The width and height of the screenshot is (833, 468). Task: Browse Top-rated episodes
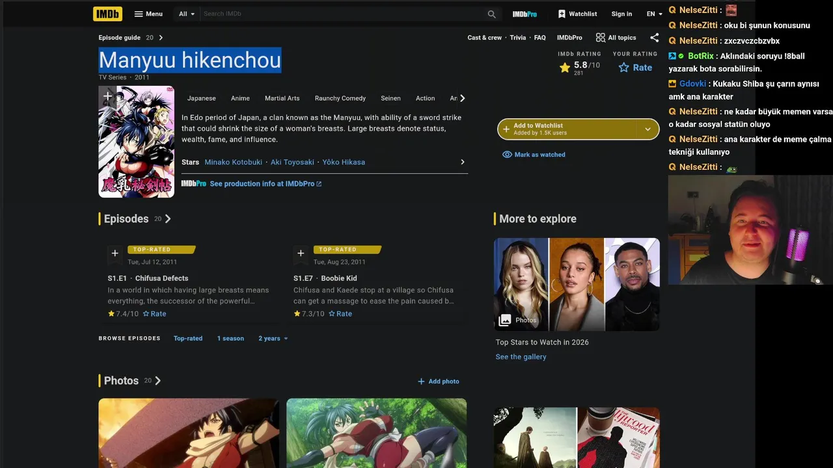(188, 339)
